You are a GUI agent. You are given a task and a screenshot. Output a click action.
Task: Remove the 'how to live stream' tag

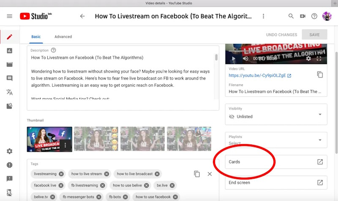(107, 174)
